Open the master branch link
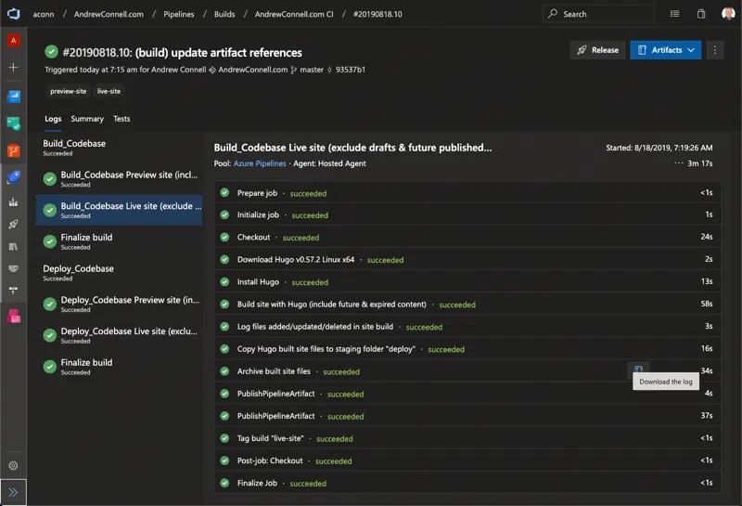Viewport: 742px width, 506px height. click(312, 70)
